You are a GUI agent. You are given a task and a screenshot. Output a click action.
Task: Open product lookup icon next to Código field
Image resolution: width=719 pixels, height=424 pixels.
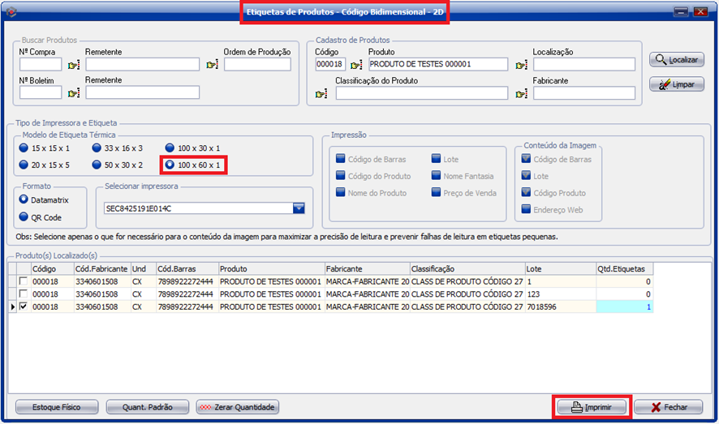pyautogui.click(x=355, y=65)
